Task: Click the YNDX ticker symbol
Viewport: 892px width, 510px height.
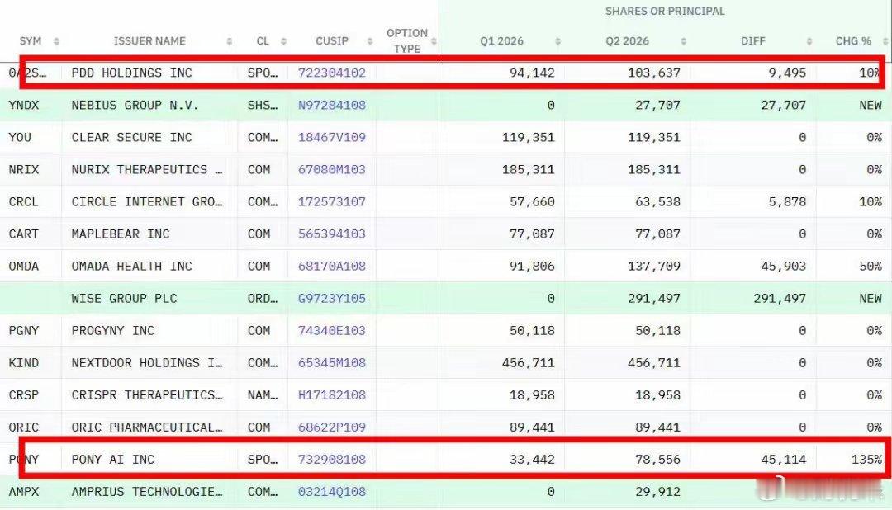Action: (23, 105)
